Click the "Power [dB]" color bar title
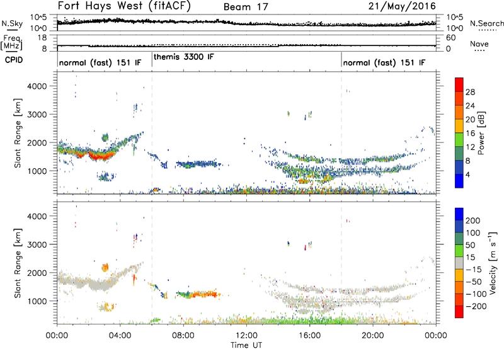Screen dimensions: 504x349 click(481, 133)
